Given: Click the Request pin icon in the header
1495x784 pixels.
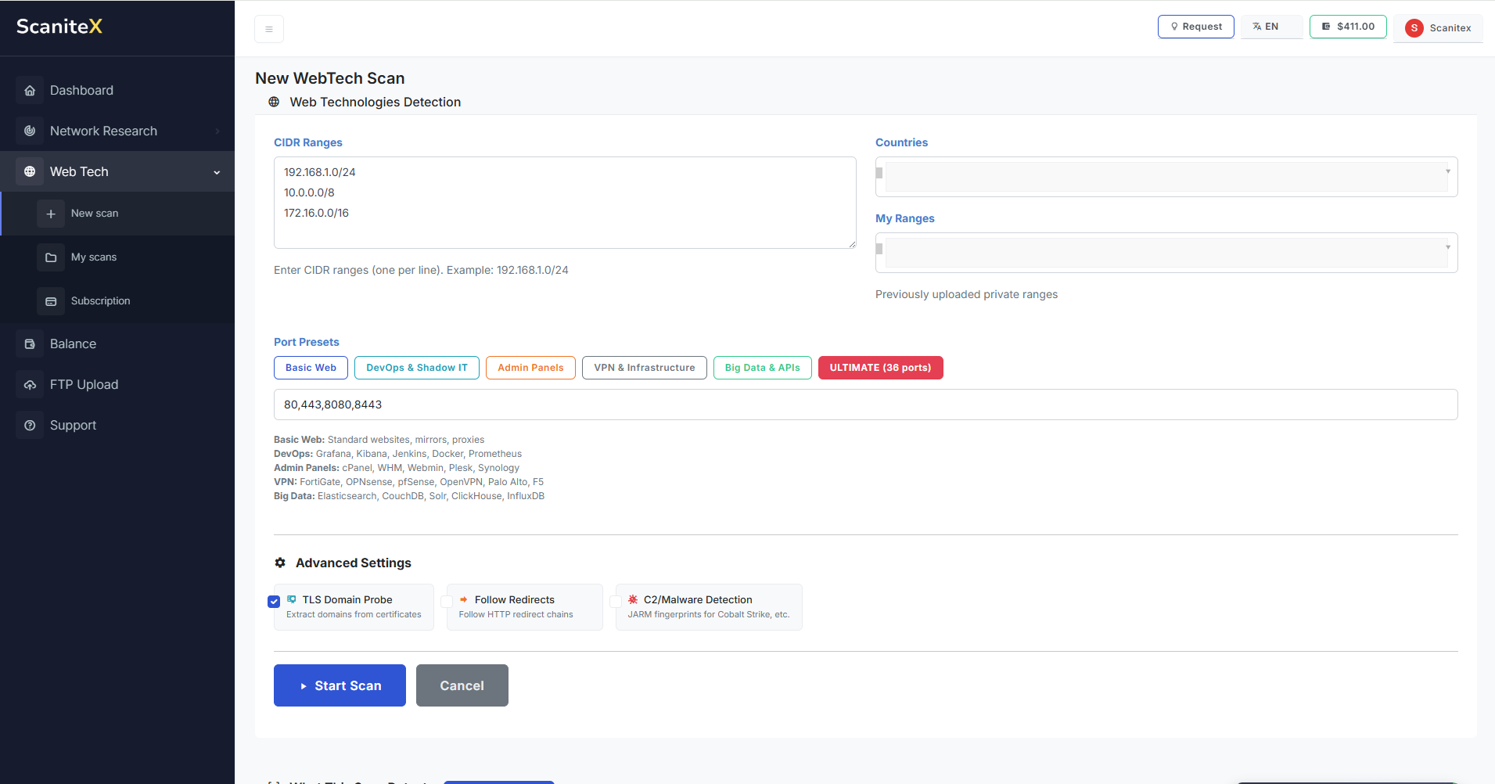Looking at the screenshot, I should pos(1173,26).
